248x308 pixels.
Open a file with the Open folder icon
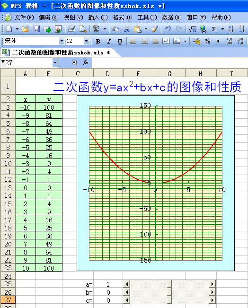click(x=26, y=29)
